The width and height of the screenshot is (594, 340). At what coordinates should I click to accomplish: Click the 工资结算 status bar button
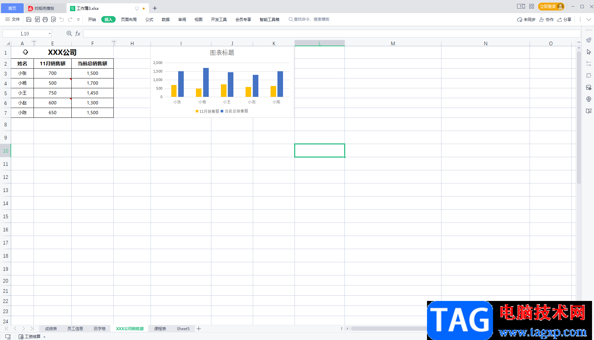click(x=32, y=337)
